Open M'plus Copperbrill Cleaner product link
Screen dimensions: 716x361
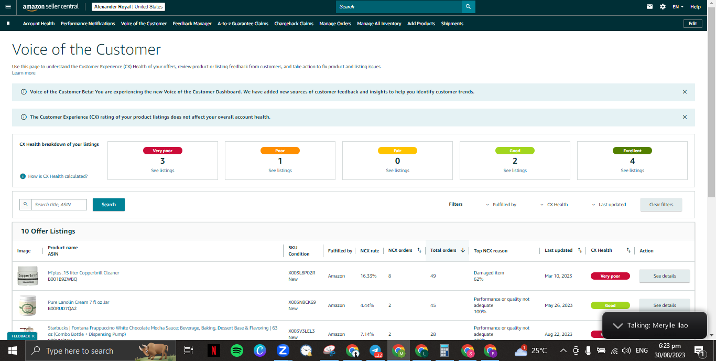pyautogui.click(x=83, y=273)
